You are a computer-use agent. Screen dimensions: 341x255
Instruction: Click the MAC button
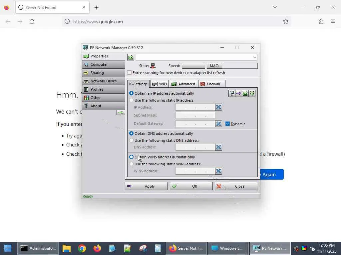coord(214,66)
